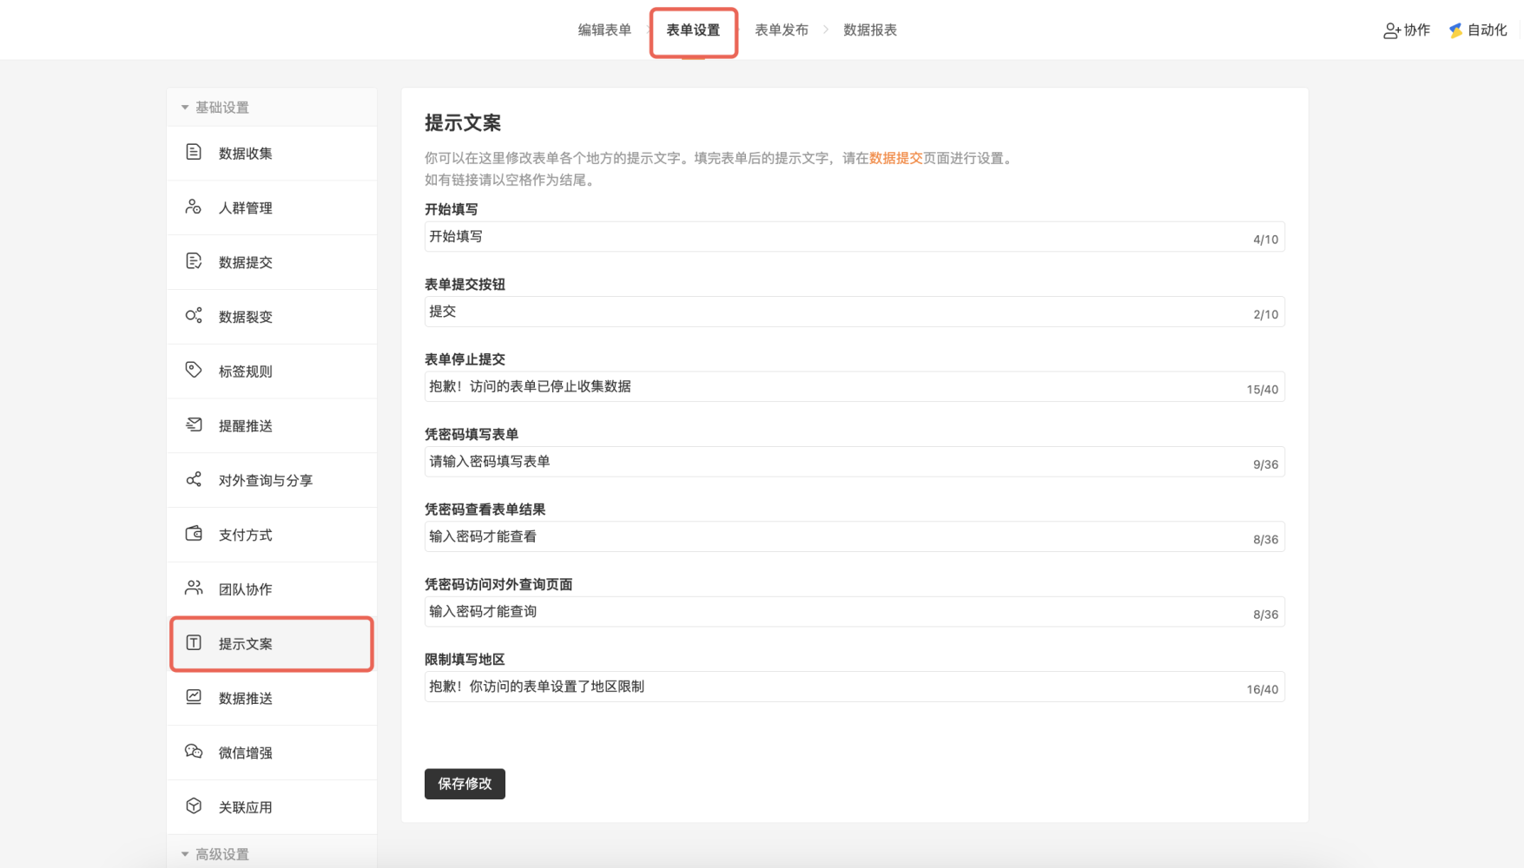Click the 支付方式 wallet icon

194,534
